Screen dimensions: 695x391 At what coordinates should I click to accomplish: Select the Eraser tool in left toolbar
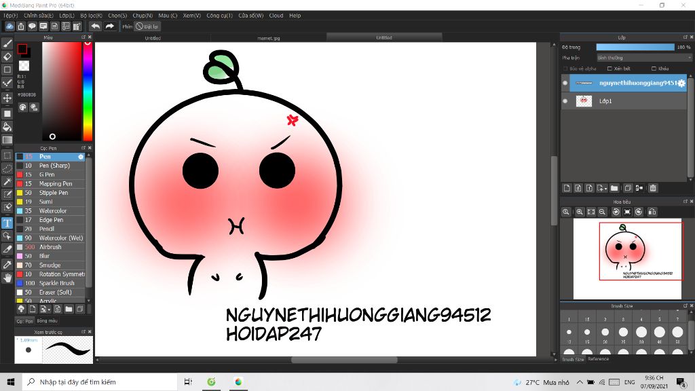click(x=7, y=56)
